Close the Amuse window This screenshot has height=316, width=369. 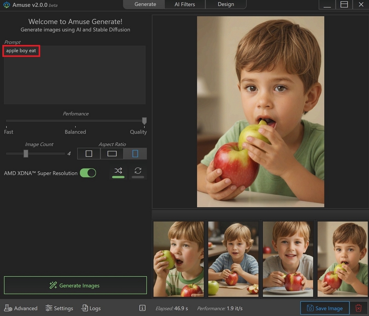pos(361,4)
